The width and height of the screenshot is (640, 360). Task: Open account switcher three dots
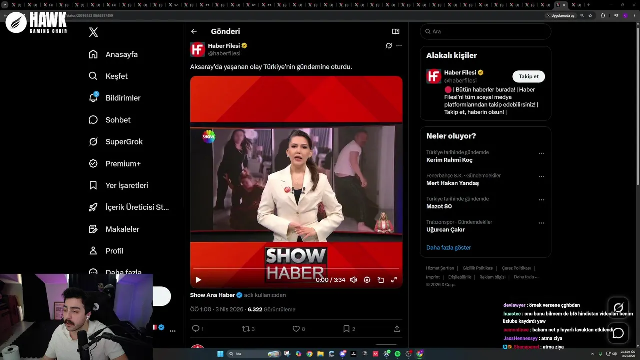tap(172, 331)
